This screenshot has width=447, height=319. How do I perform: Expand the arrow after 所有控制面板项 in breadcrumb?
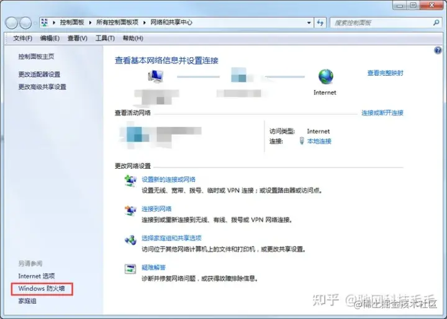[145, 22]
